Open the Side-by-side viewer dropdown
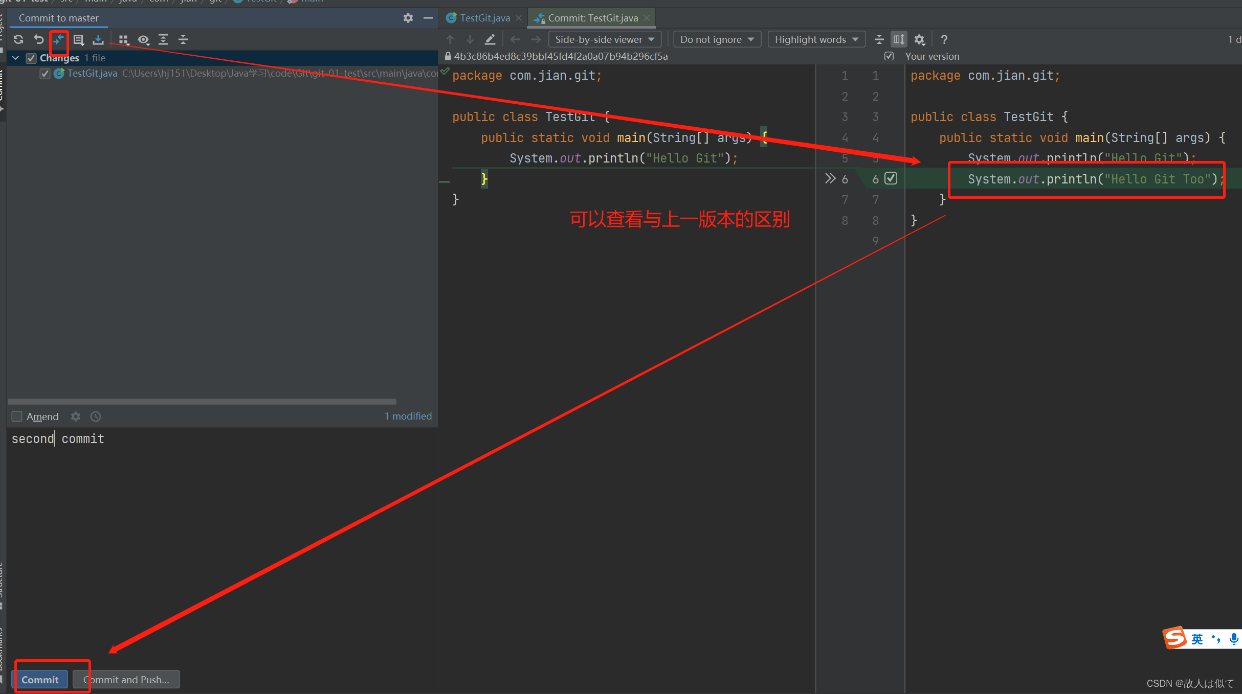The width and height of the screenshot is (1242, 694). click(x=605, y=39)
